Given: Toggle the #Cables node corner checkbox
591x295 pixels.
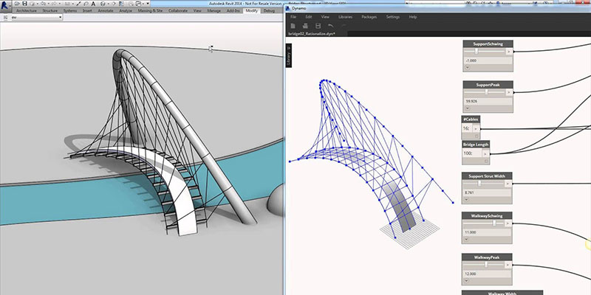Looking at the screenshot, I should (476, 136).
